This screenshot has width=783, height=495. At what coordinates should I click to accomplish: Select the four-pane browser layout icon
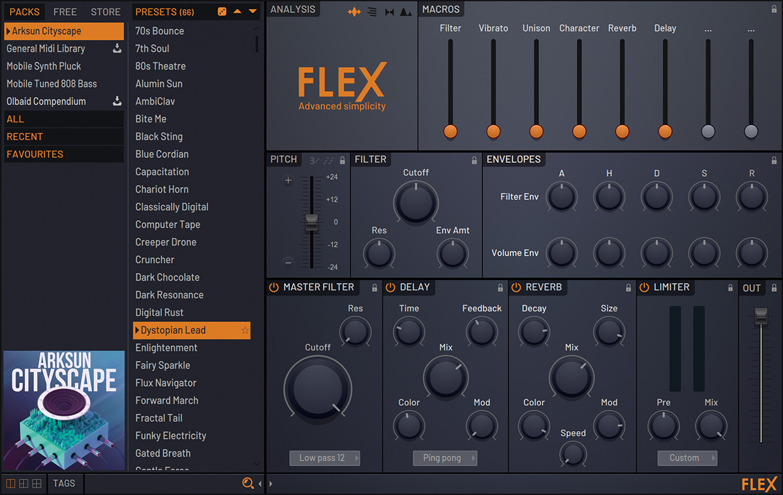pyautogui.click(x=37, y=483)
